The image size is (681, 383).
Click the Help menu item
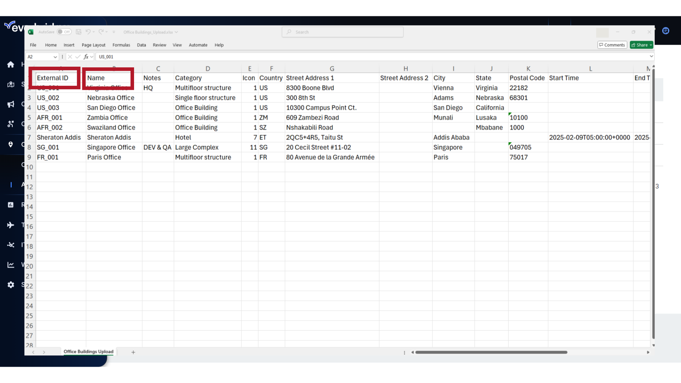[218, 45]
